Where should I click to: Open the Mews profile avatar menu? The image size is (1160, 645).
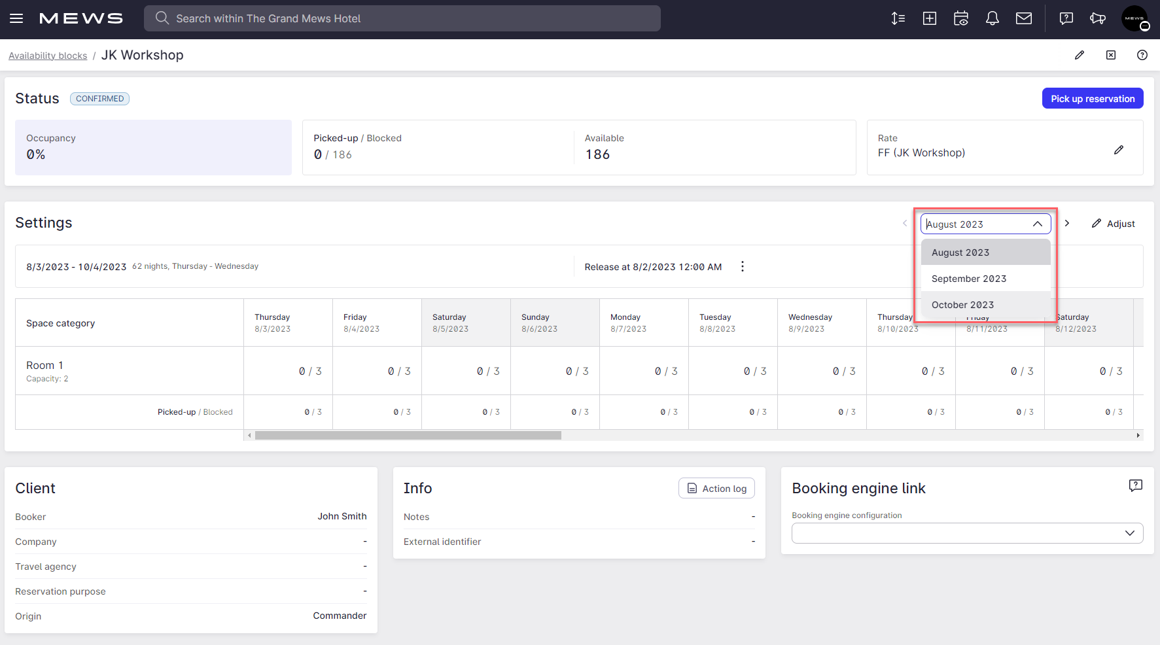pos(1135,18)
